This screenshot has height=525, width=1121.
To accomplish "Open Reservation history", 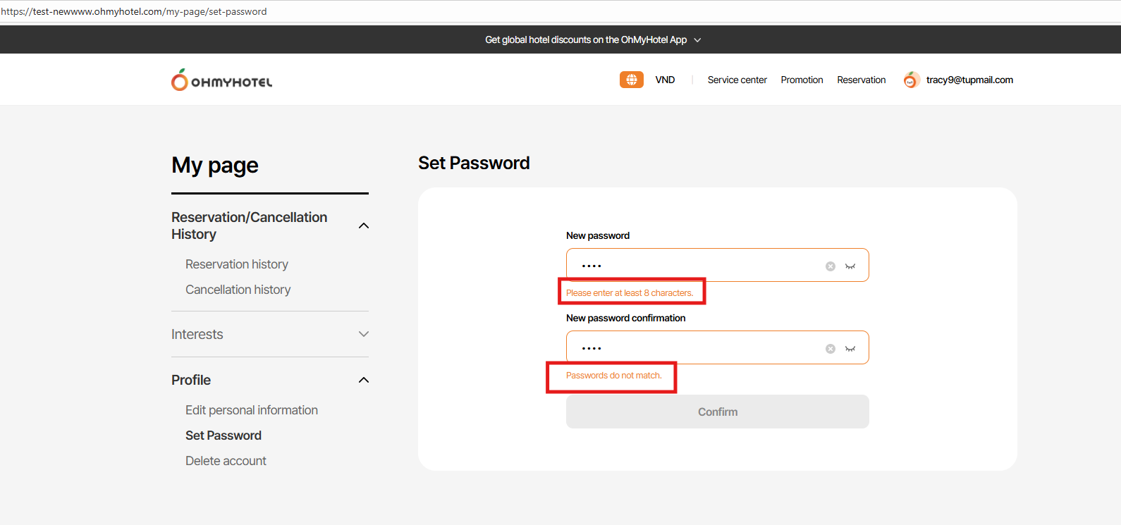I will (237, 264).
